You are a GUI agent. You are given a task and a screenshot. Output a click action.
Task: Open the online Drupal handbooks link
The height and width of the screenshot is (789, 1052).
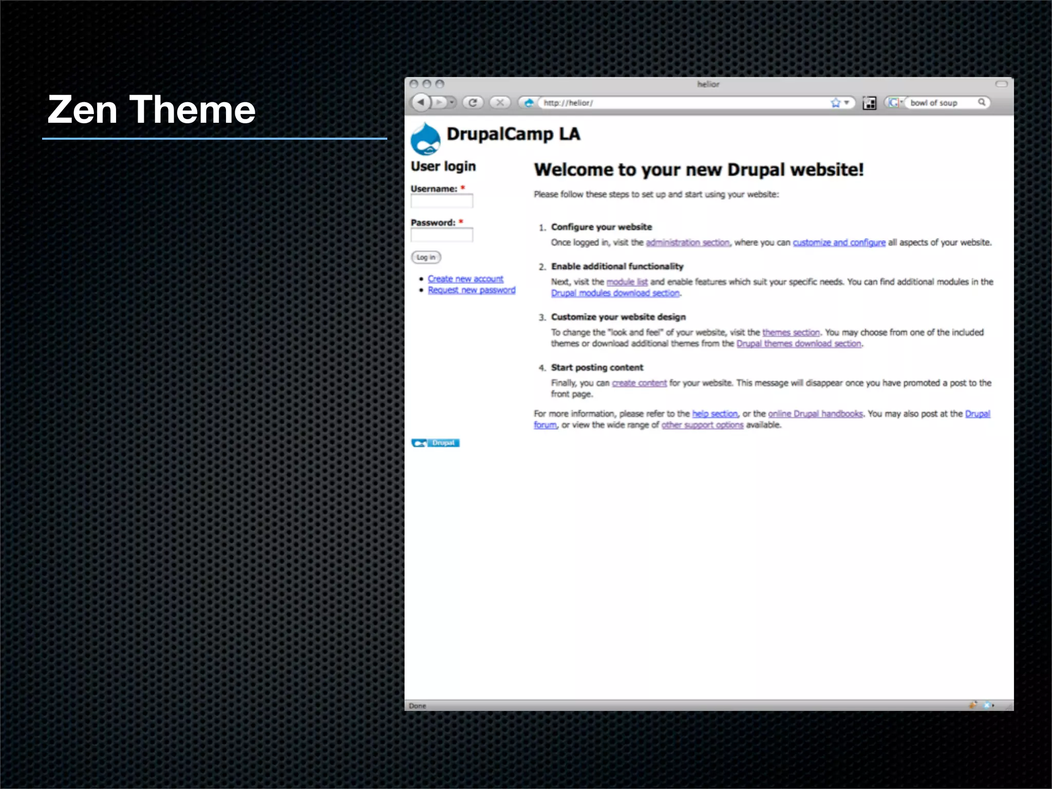[x=815, y=414]
